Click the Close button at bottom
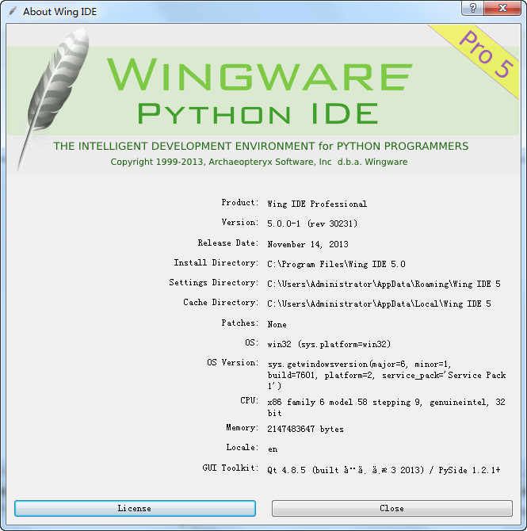The image size is (527, 531). pos(391,508)
